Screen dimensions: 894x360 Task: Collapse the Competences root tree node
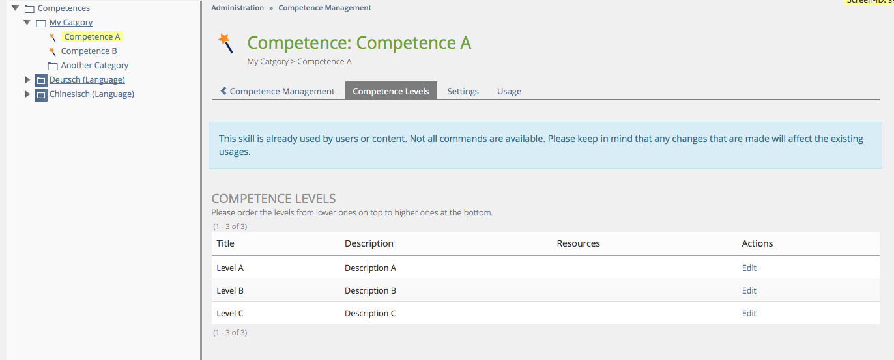[x=15, y=8]
